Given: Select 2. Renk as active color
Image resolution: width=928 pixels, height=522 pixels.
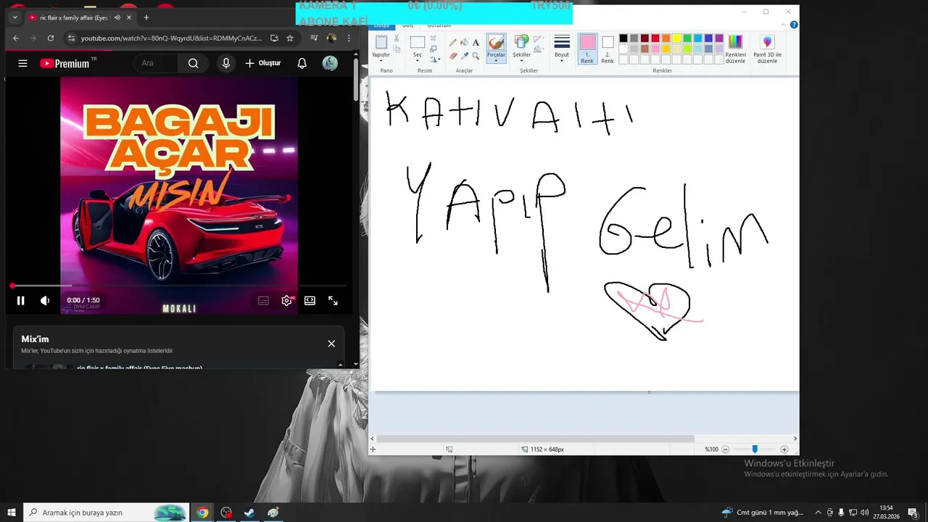Looking at the screenshot, I should point(608,49).
